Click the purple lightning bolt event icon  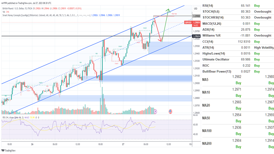point(155,111)
